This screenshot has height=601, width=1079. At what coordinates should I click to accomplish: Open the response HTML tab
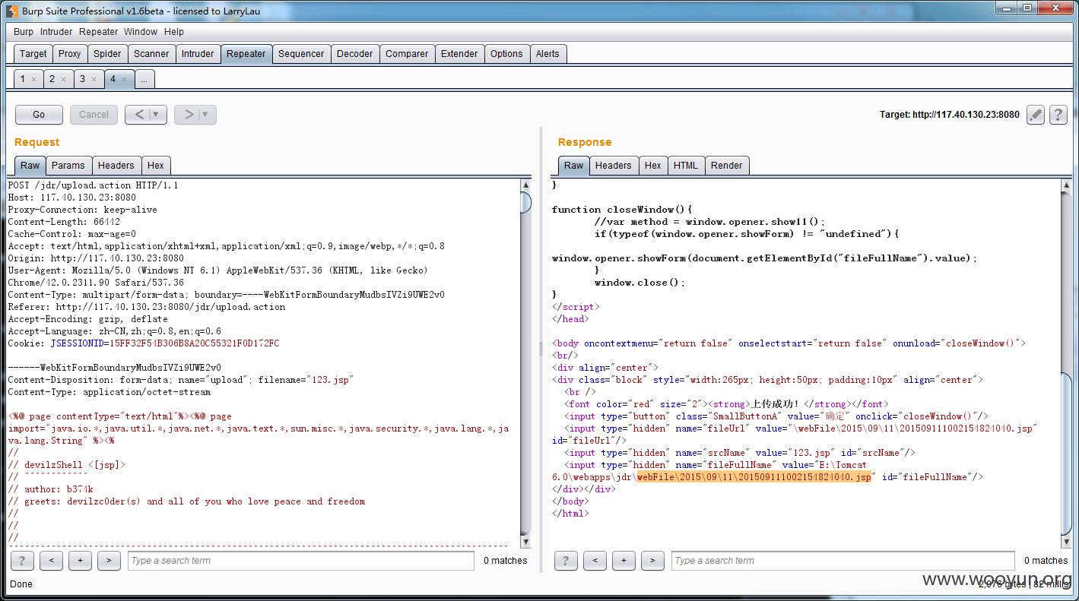tap(686, 166)
